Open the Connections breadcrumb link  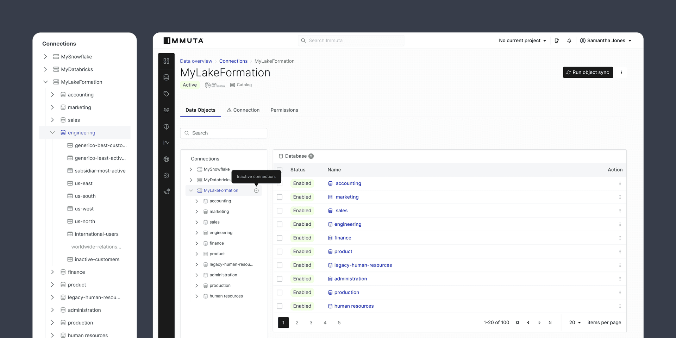[233, 61]
